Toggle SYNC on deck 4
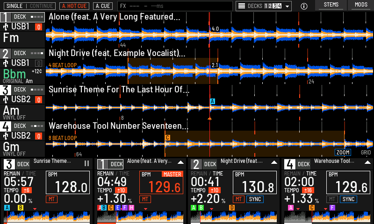 point(348,199)
